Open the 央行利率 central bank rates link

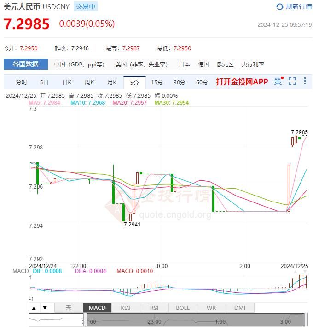coord(253,65)
